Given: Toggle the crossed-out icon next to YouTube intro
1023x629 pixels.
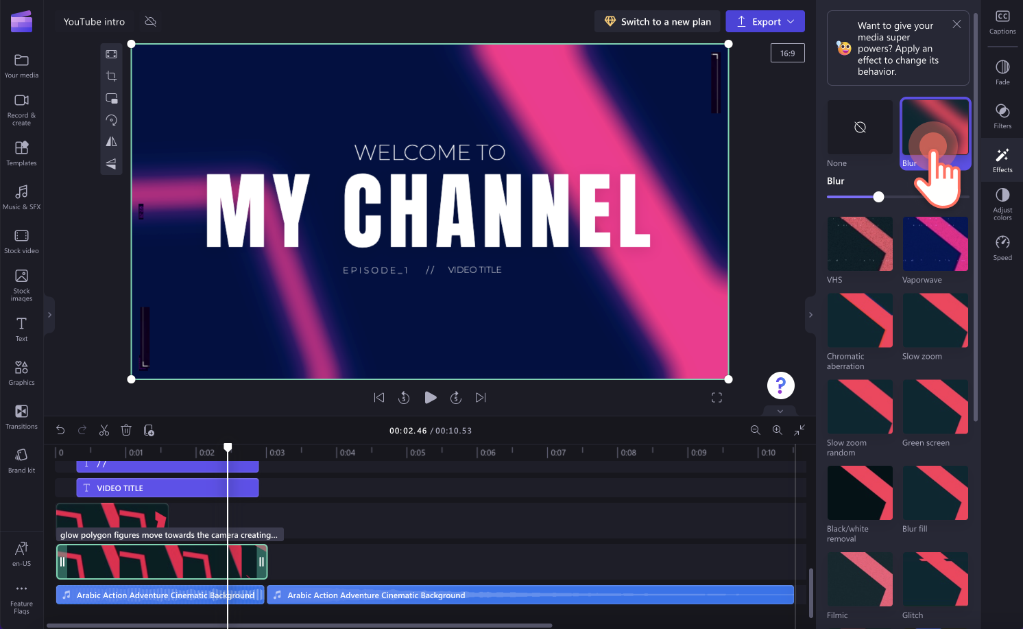Looking at the screenshot, I should 150,21.
